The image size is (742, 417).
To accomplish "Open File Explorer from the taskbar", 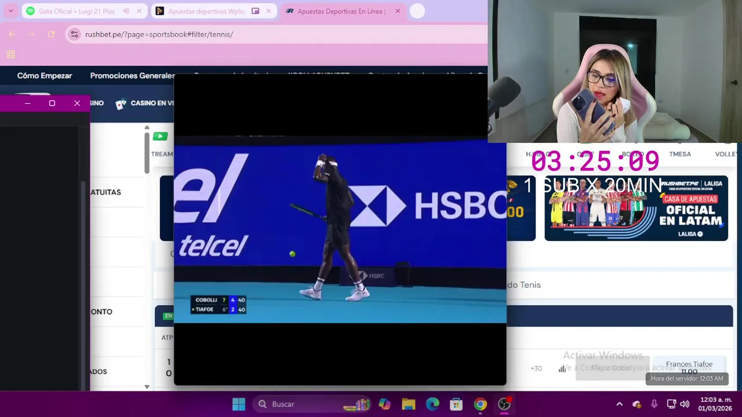I will (409, 404).
